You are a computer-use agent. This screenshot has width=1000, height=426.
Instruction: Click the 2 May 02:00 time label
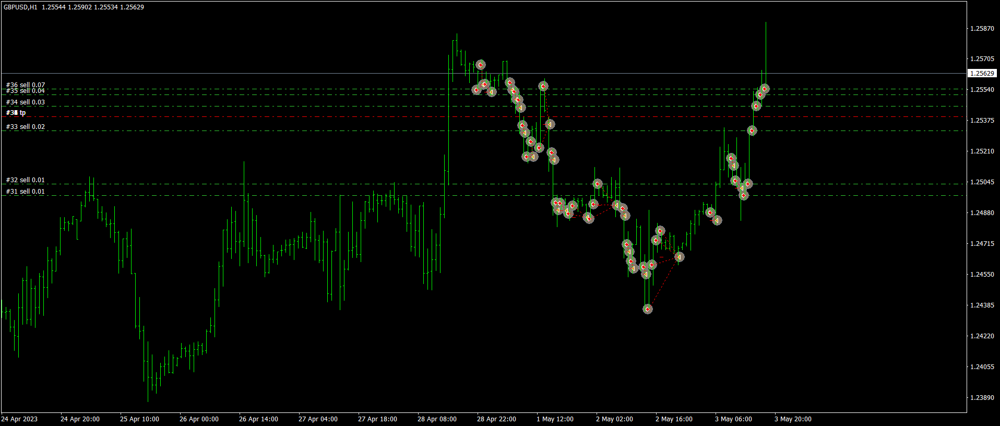click(614, 419)
